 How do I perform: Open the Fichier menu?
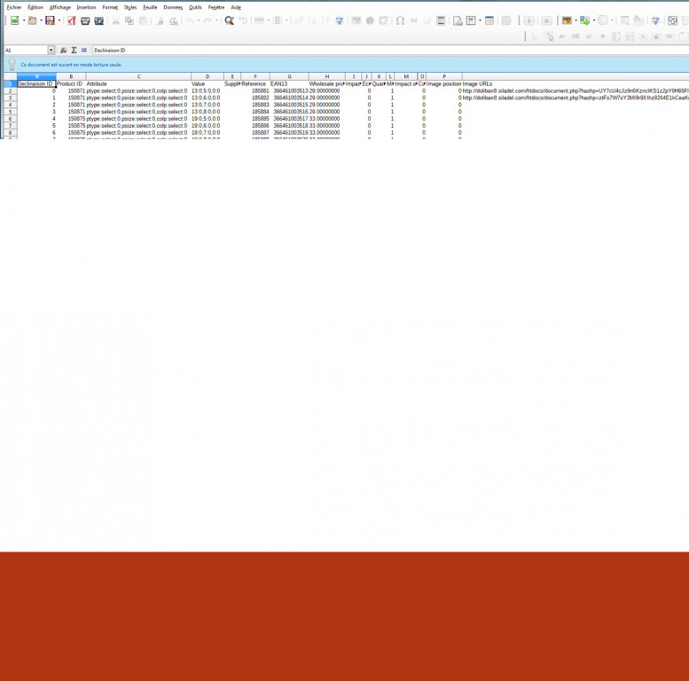point(13,7)
